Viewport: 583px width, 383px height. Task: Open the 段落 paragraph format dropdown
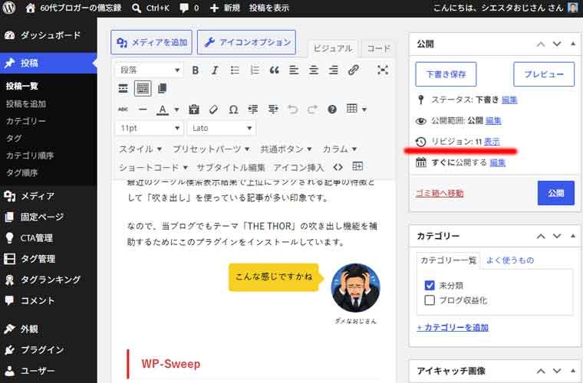[150, 70]
